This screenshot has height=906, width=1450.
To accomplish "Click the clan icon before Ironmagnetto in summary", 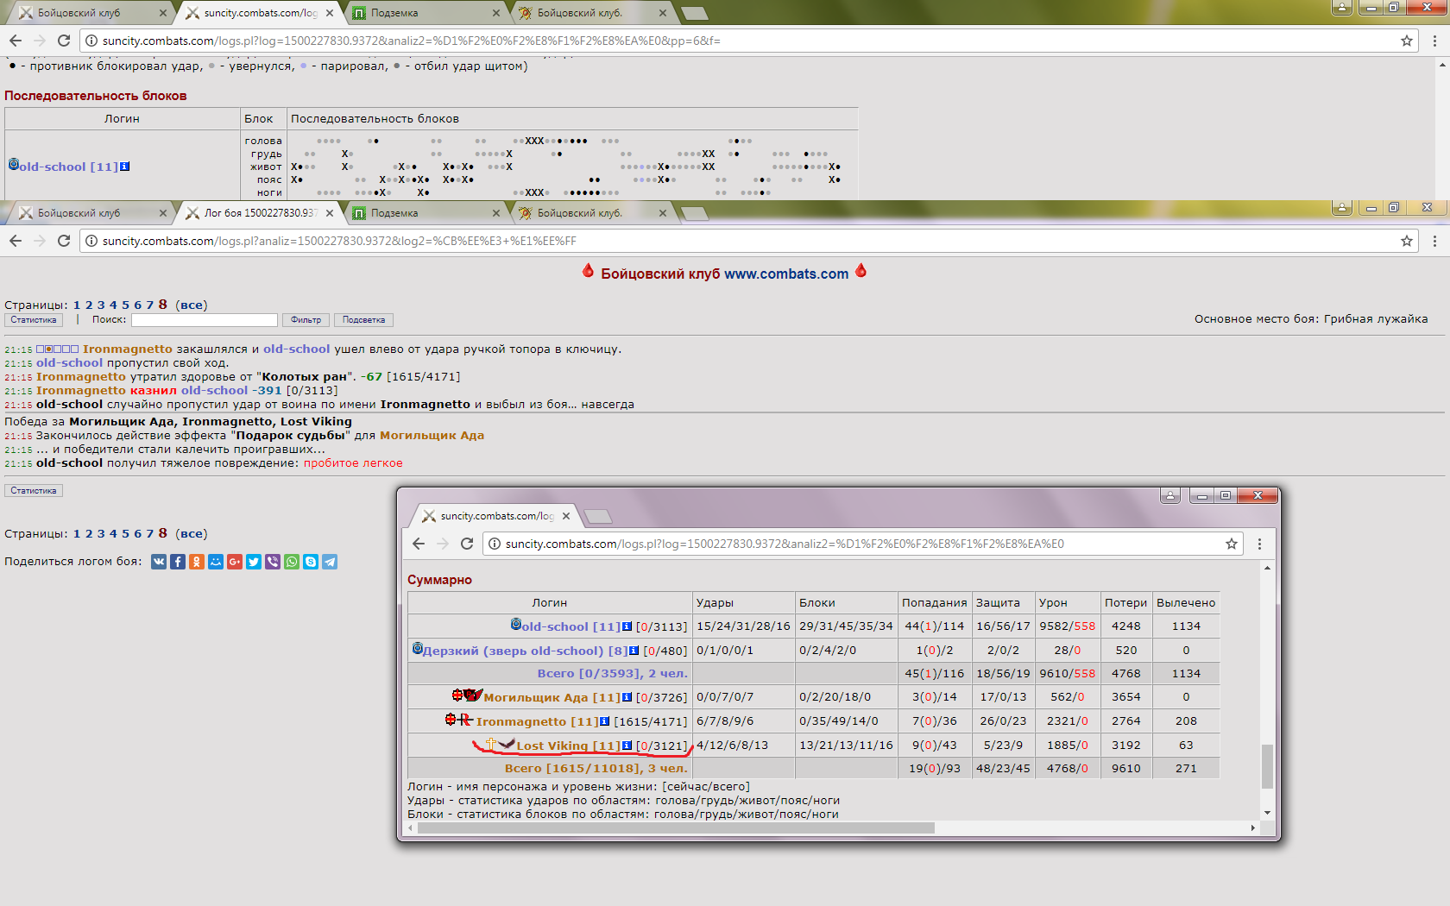I will (465, 720).
